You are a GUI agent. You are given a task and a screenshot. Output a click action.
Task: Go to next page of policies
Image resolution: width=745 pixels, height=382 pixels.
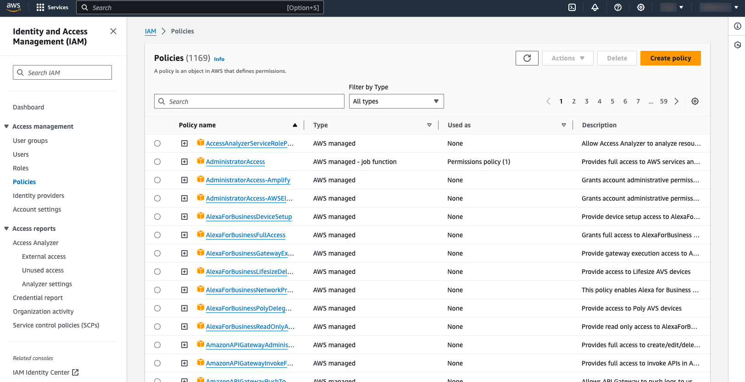click(x=677, y=101)
